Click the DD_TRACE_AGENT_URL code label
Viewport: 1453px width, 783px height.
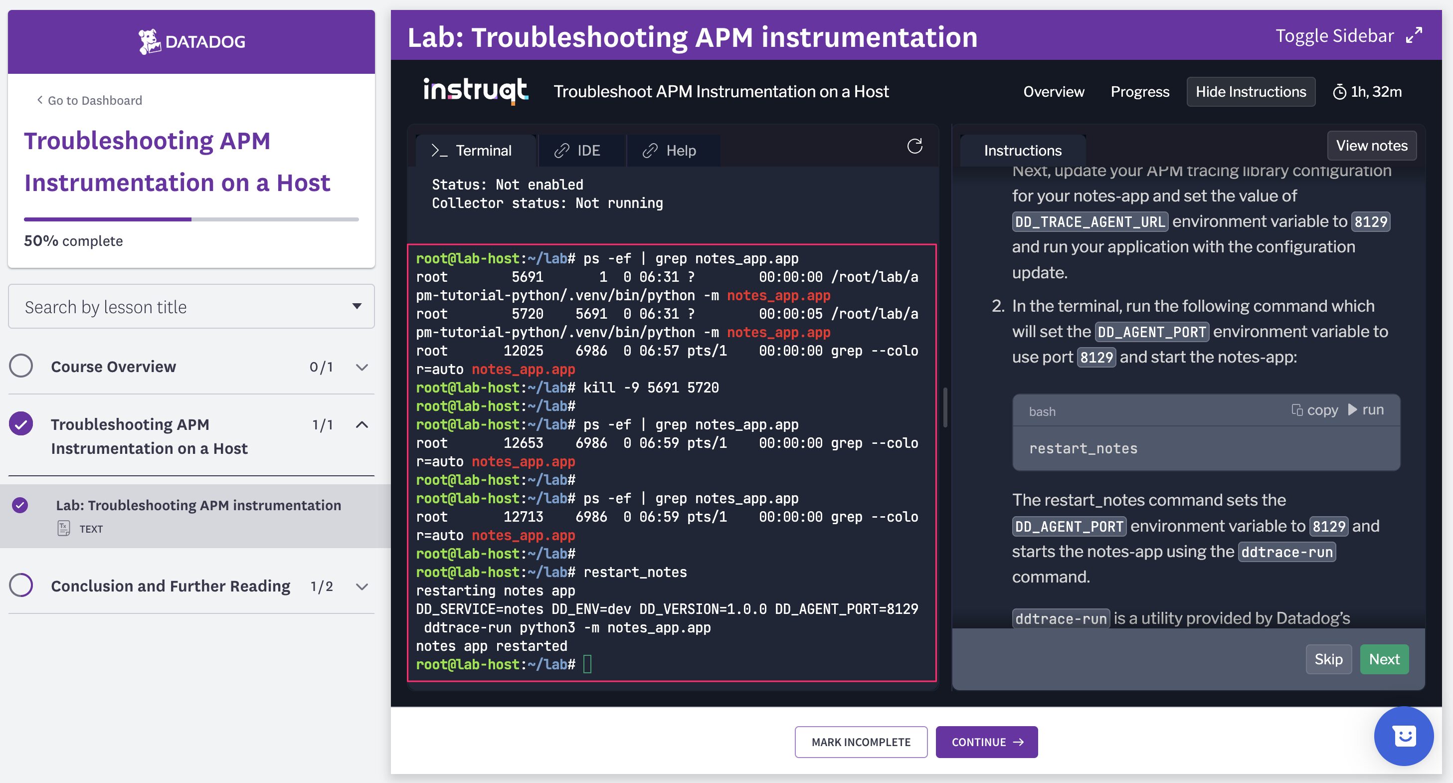click(1090, 222)
